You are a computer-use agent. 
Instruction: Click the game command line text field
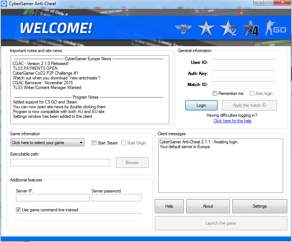pos(79,217)
